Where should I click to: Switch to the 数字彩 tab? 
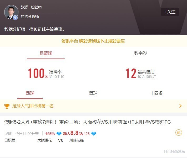pyautogui.click(x=140, y=53)
